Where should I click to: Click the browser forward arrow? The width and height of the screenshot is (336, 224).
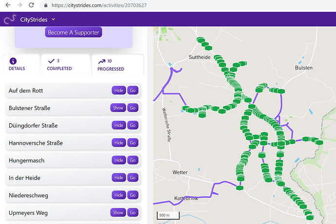click(x=19, y=5)
